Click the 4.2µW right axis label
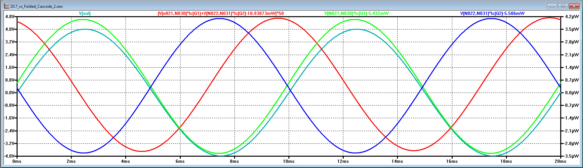 (x=572, y=17)
